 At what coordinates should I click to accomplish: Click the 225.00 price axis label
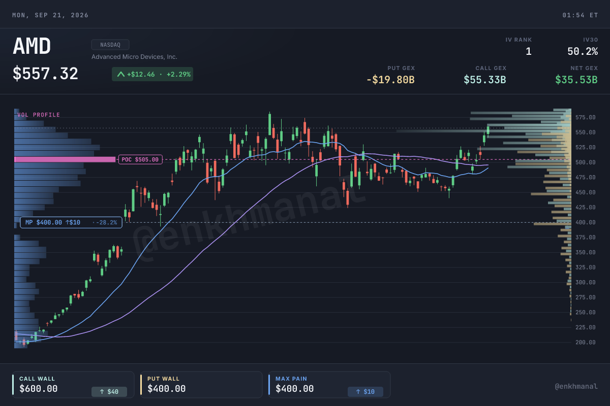[x=586, y=327]
